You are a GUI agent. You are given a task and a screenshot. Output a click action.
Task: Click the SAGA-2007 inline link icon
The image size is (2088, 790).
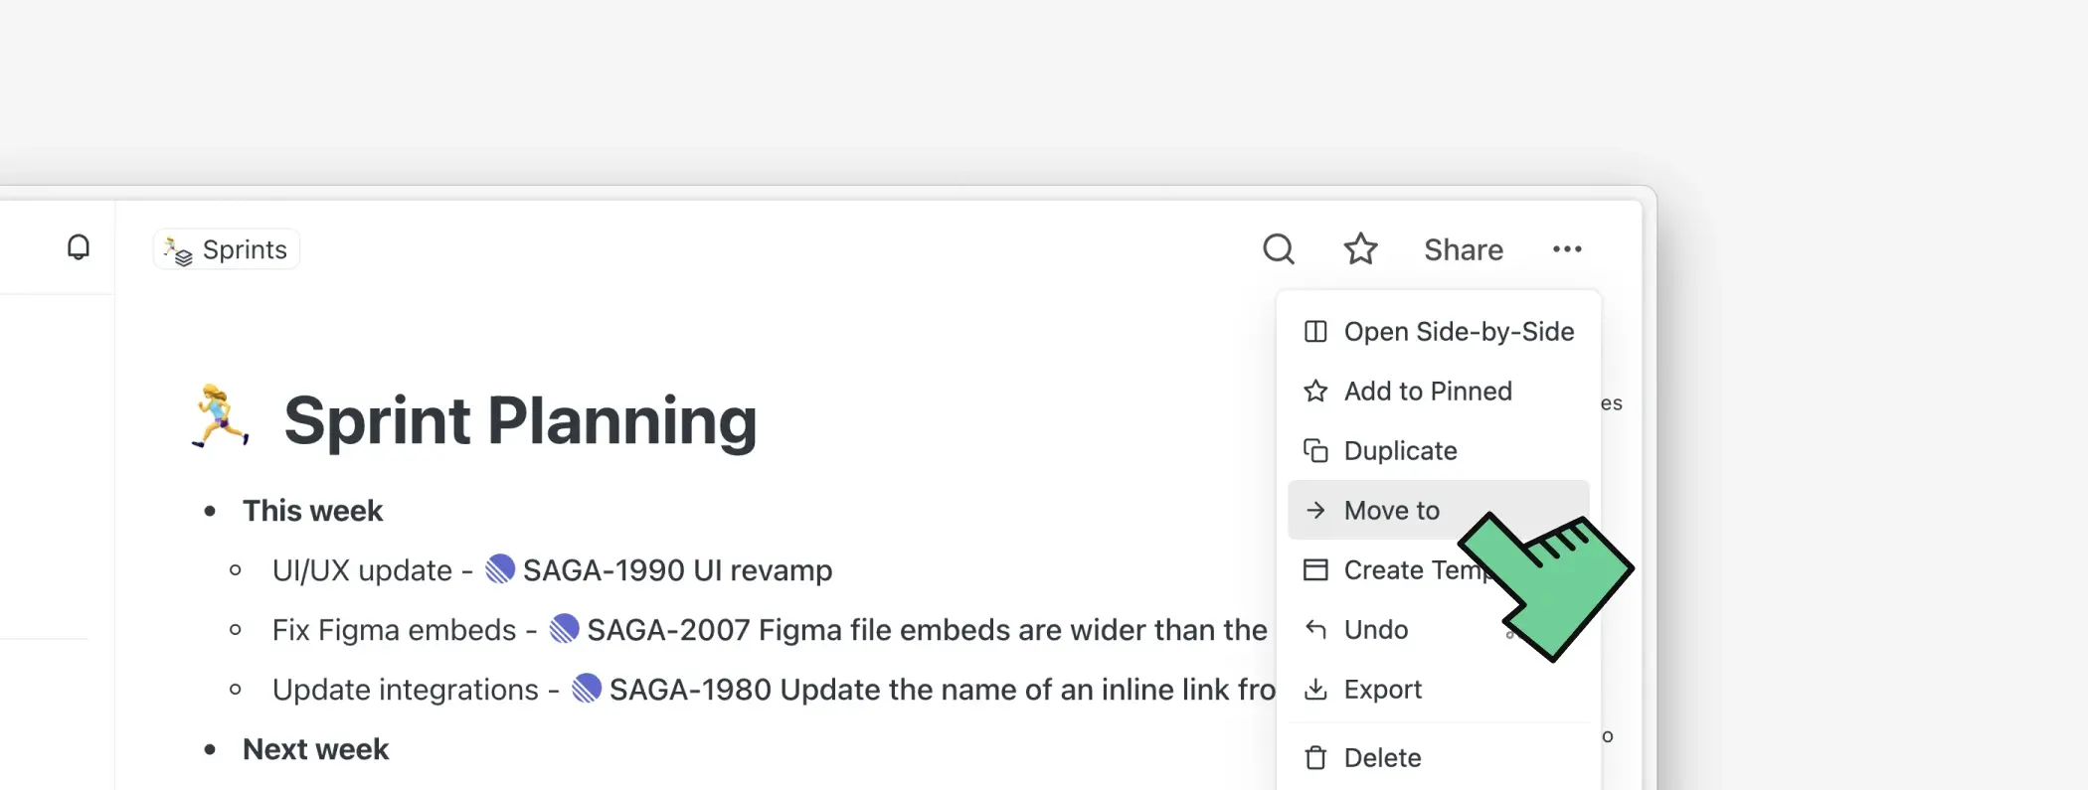(x=565, y=629)
